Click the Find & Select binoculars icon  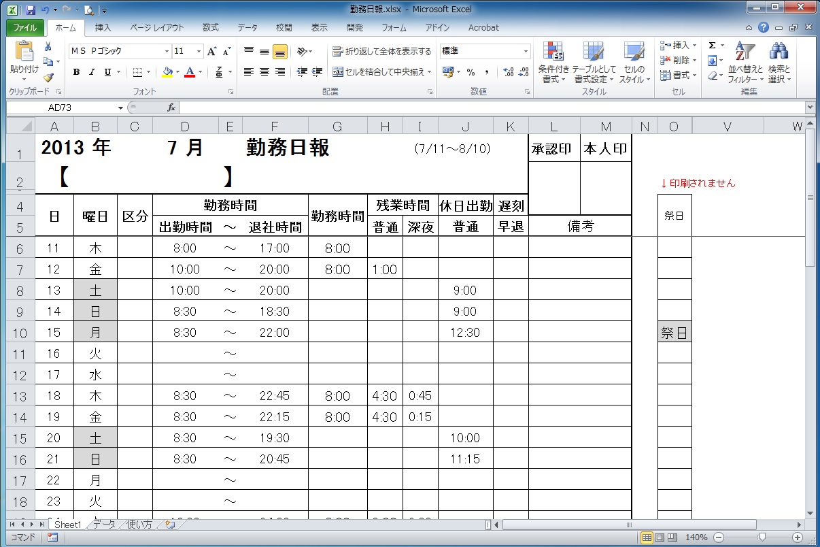779,63
